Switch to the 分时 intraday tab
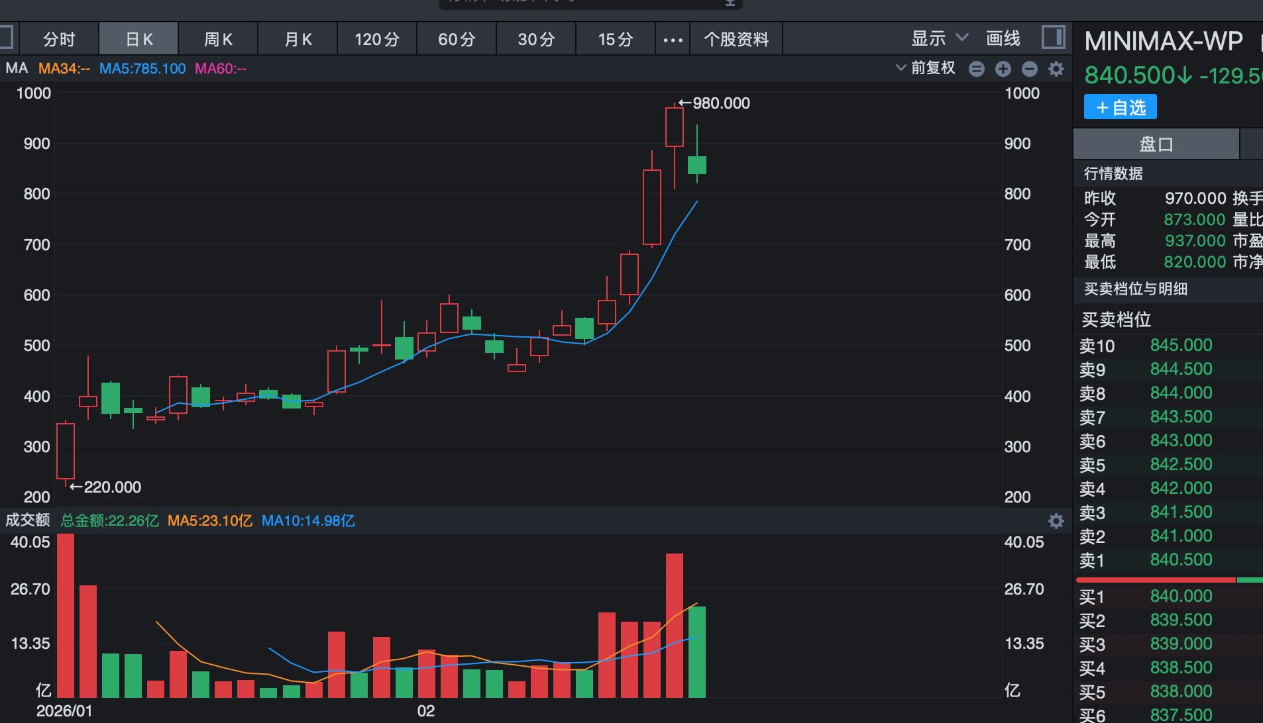The image size is (1263, 723). tap(59, 38)
